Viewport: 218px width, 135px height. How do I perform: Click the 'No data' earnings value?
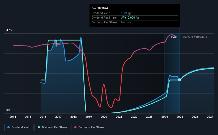coord(126,22)
